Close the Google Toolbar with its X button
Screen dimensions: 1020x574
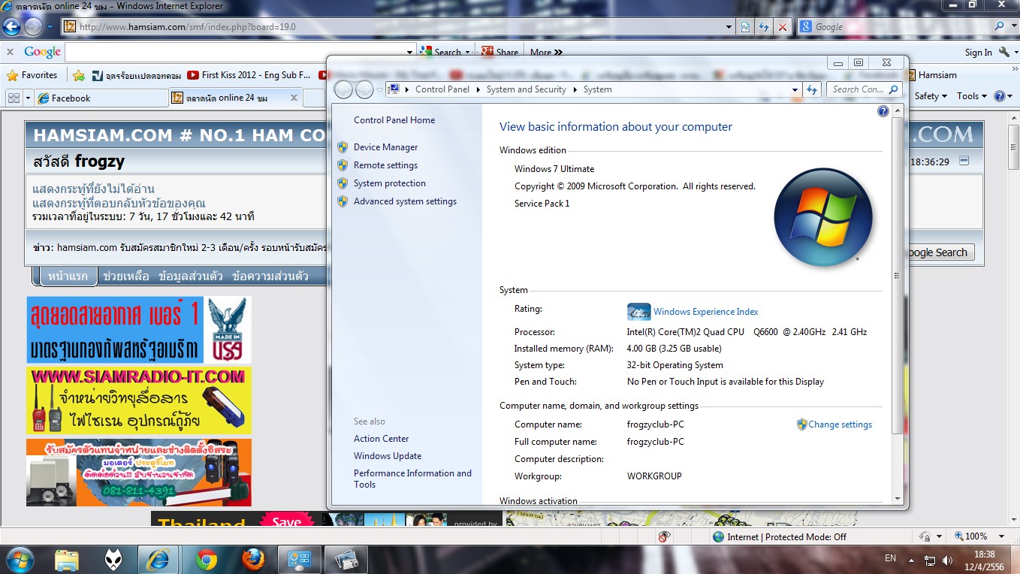10,52
